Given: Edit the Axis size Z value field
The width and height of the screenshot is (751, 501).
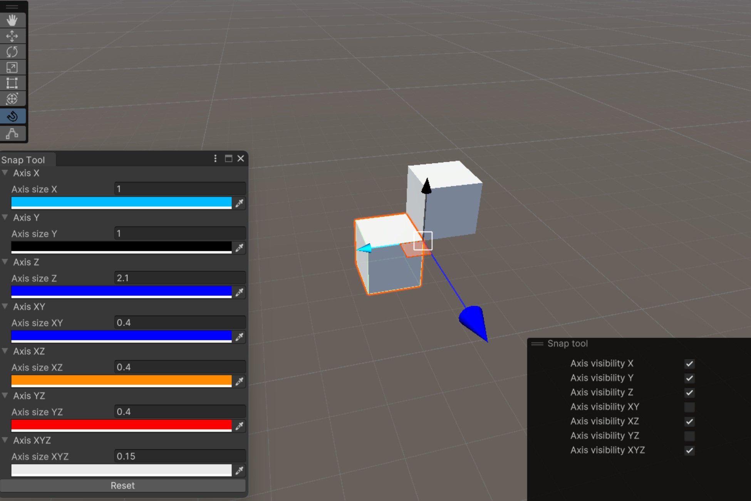Looking at the screenshot, I should (x=179, y=277).
